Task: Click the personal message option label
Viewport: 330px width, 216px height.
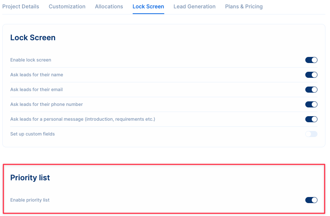Action: 83,119
